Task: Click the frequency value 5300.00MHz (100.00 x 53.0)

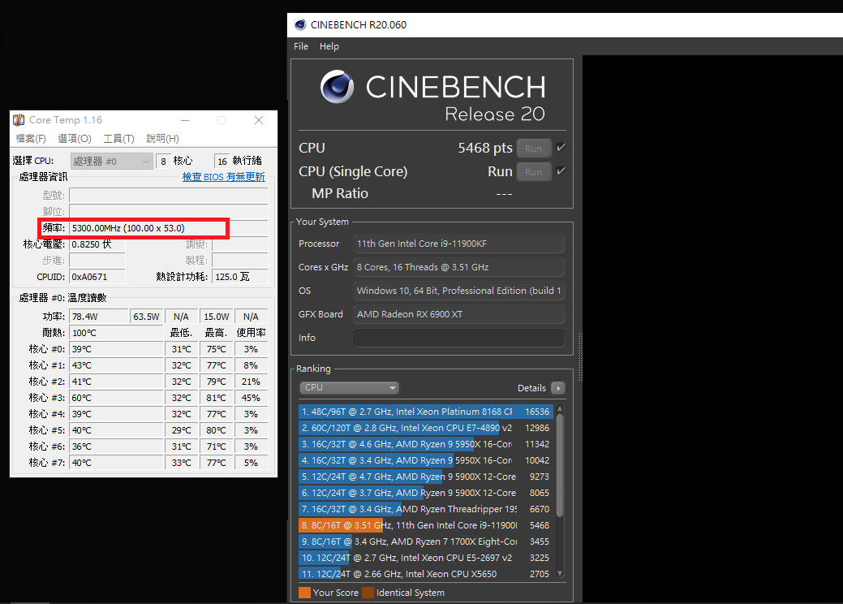Action: click(x=128, y=228)
